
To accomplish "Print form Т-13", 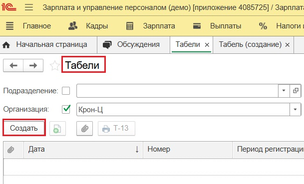I will 116,129.
